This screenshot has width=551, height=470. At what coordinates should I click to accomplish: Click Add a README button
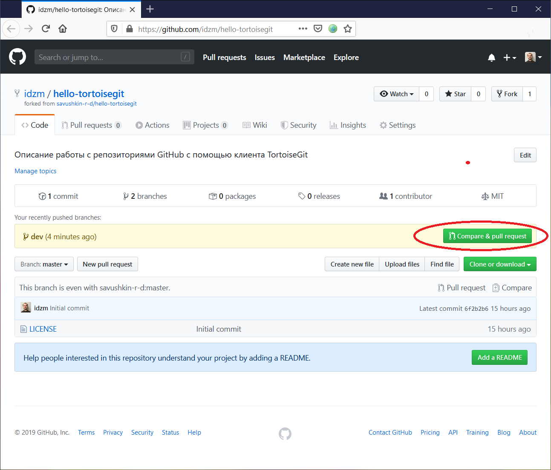(x=499, y=358)
